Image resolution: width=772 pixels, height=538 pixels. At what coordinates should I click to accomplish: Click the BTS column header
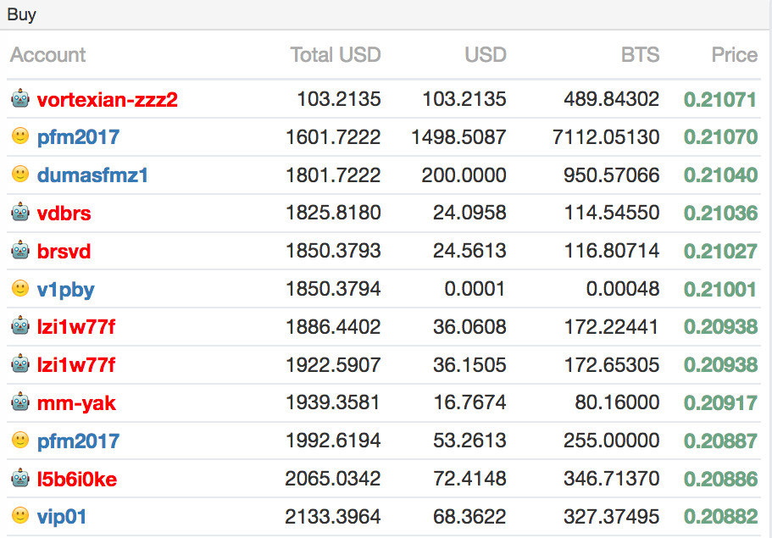pos(640,54)
